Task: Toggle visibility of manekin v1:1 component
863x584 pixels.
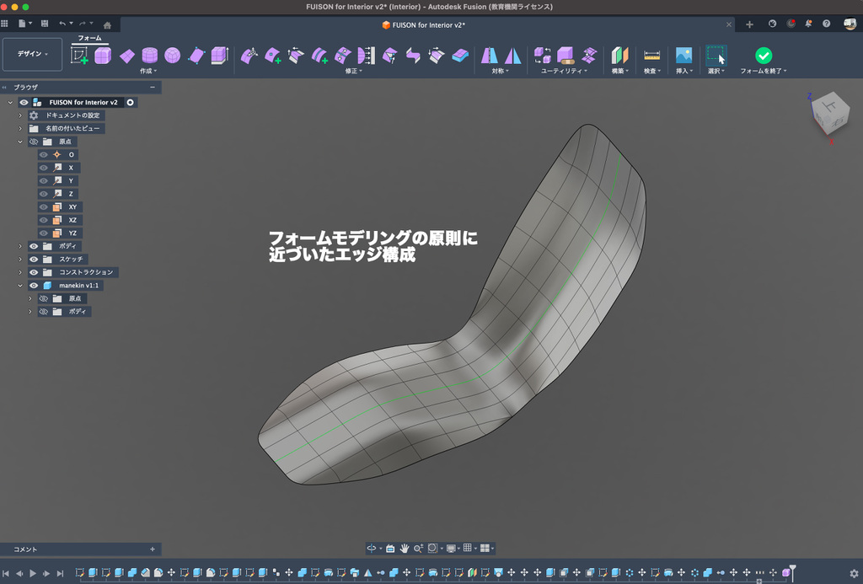Action: point(35,286)
